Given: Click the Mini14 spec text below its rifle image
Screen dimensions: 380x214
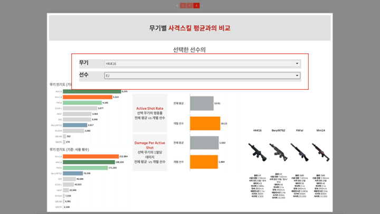Looking at the screenshot, I should tap(321, 186).
